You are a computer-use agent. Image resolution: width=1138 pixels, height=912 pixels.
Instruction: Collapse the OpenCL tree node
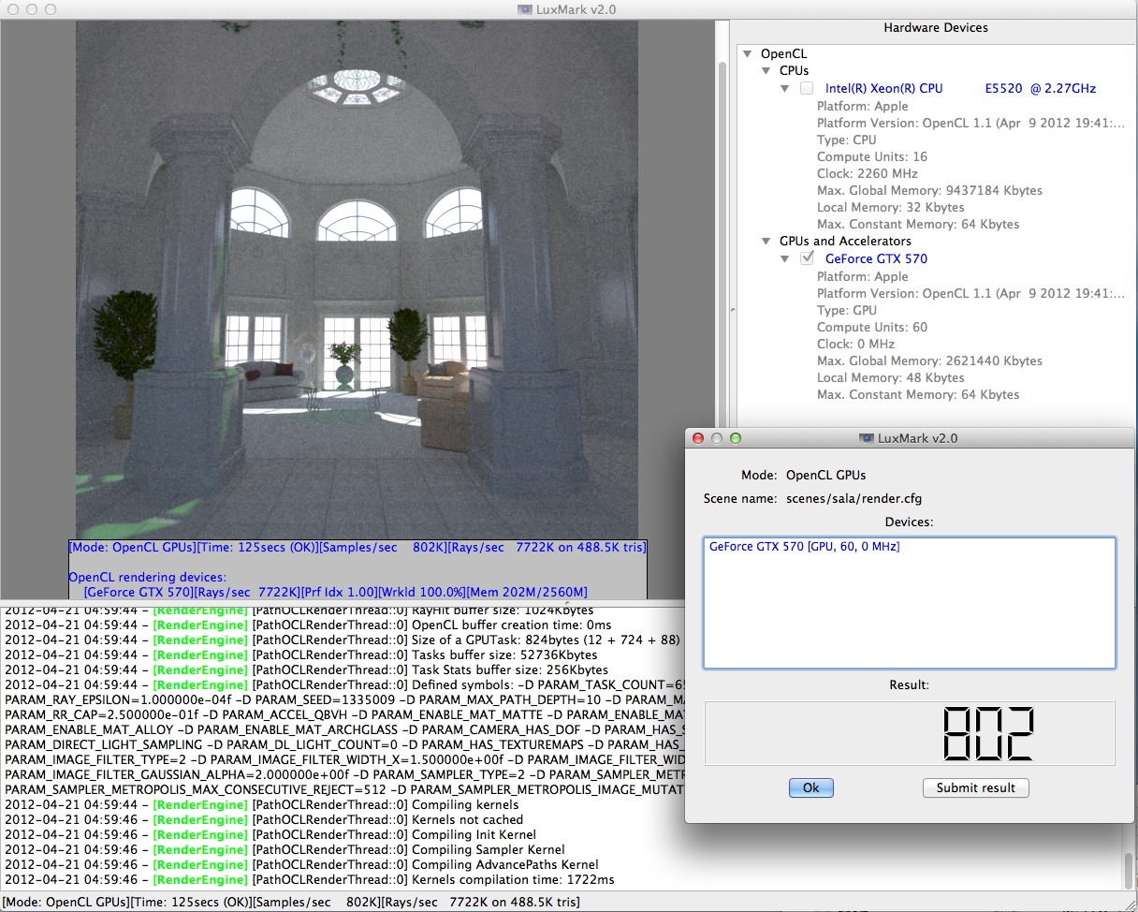[748, 54]
